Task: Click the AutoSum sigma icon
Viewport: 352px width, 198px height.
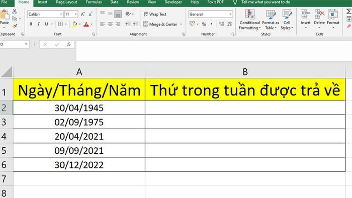Action: tap(348, 11)
